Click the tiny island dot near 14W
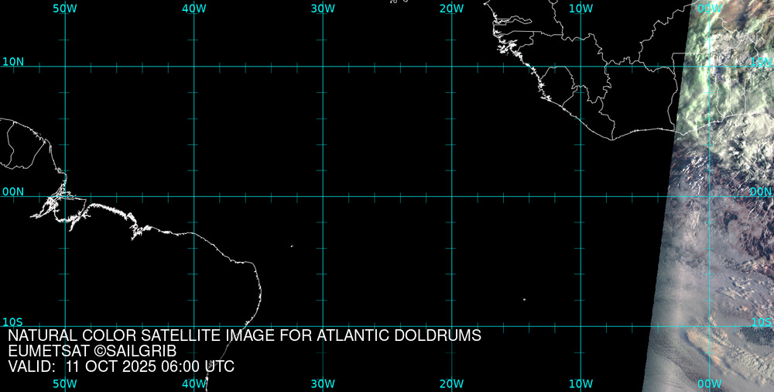This screenshot has width=774, height=392. [524, 299]
